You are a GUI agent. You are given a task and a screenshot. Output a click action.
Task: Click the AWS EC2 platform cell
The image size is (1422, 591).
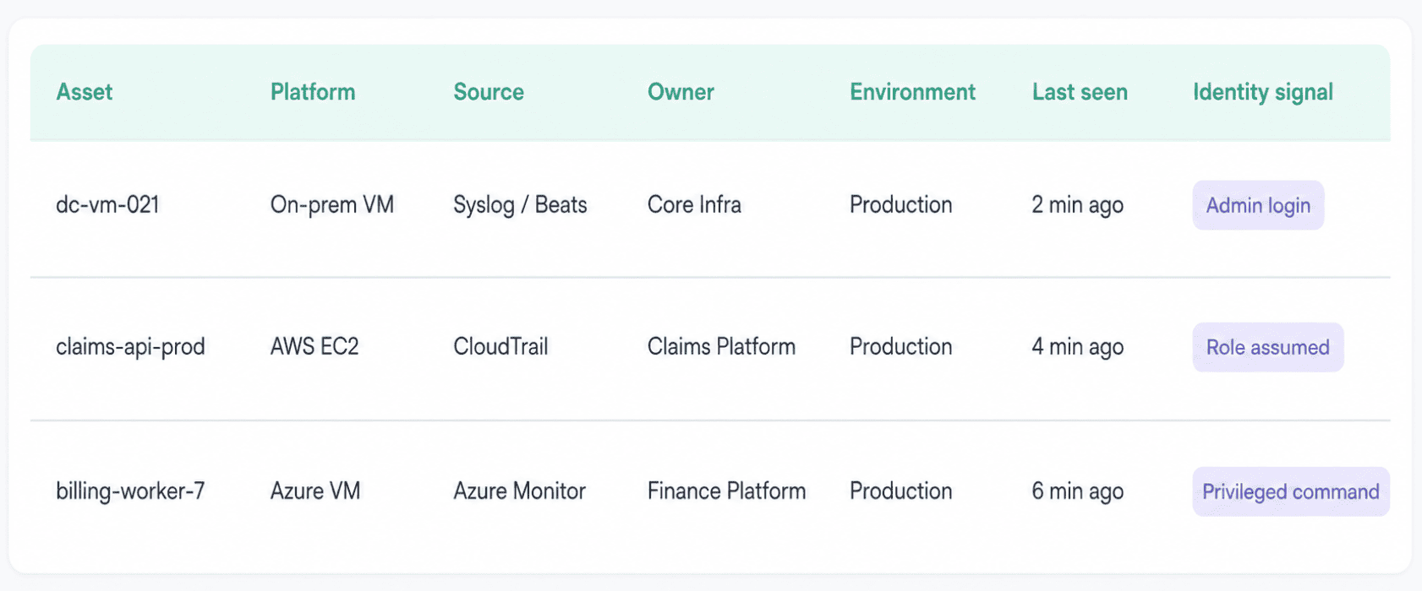coord(314,347)
